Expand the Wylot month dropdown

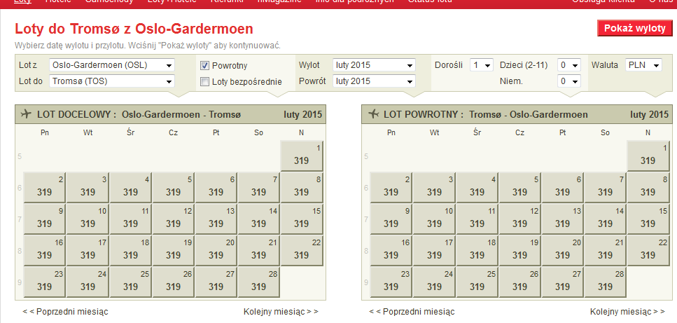pyautogui.click(x=374, y=65)
